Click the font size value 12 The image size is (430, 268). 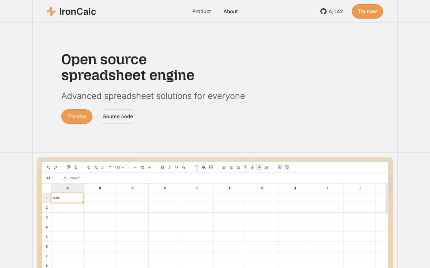142,167
